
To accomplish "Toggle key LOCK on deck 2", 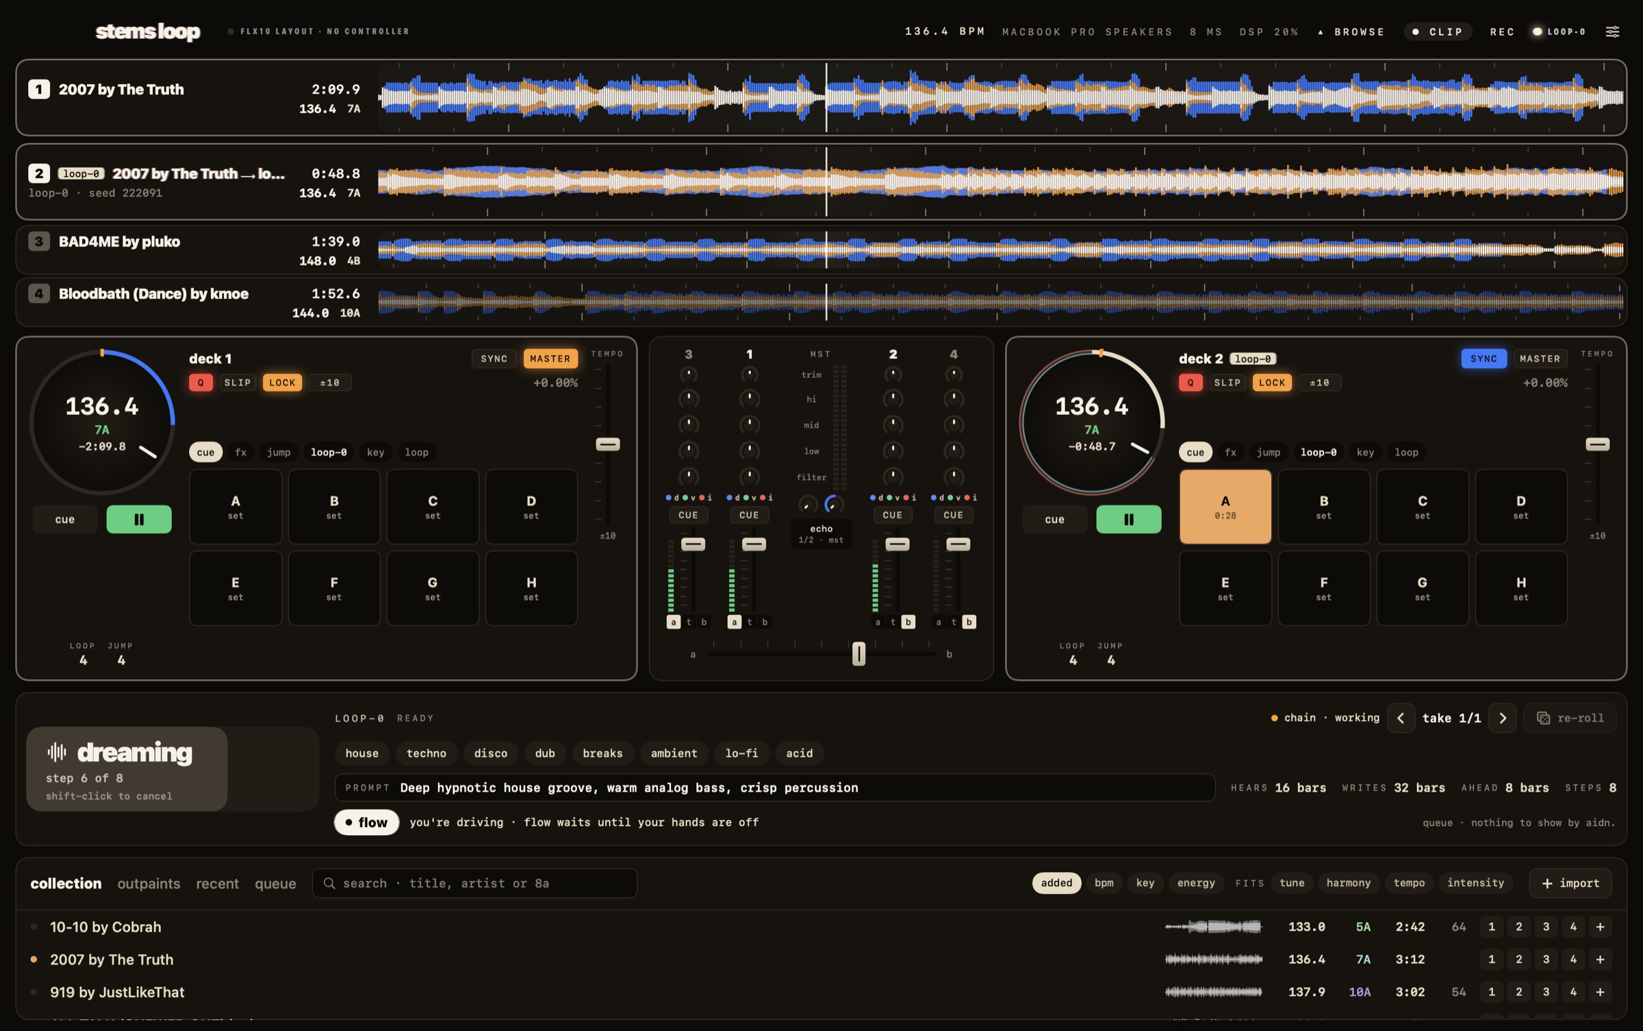I will click(1271, 382).
